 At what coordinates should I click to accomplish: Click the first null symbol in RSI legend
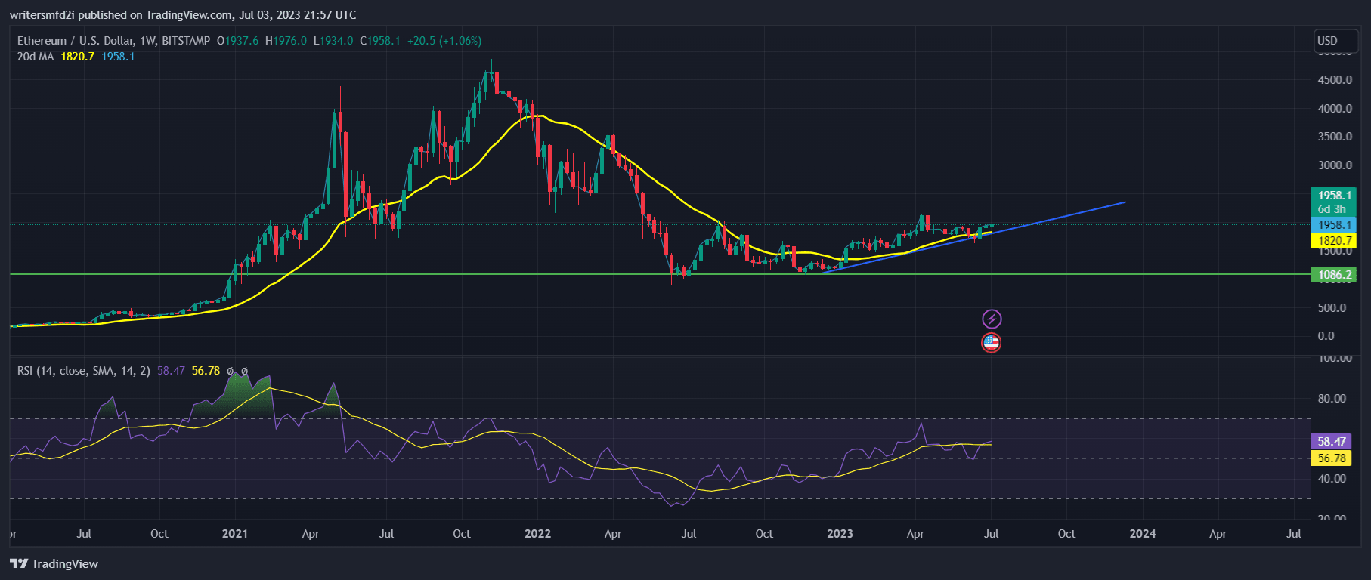click(x=231, y=371)
